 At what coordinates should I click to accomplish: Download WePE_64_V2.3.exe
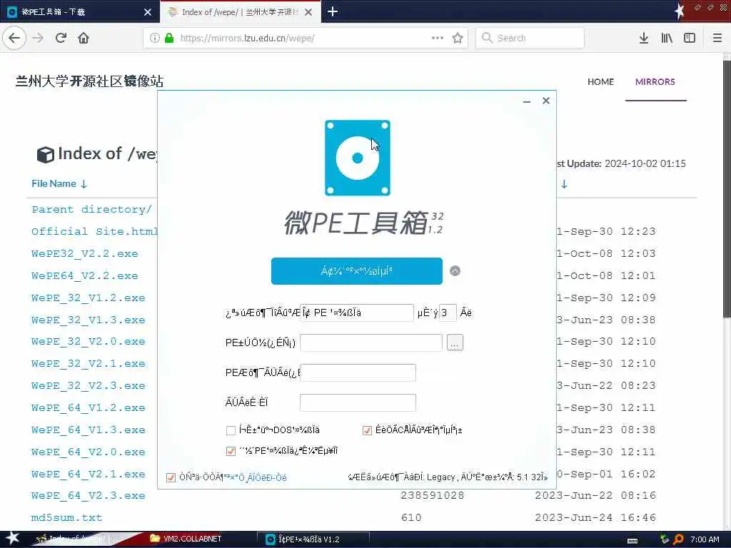pos(88,495)
